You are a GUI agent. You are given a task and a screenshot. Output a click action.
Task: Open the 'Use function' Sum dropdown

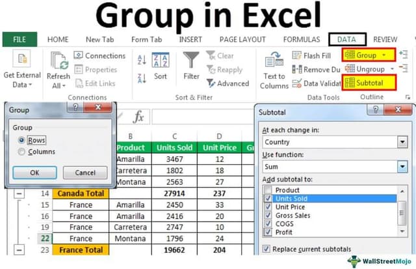[x=402, y=167]
